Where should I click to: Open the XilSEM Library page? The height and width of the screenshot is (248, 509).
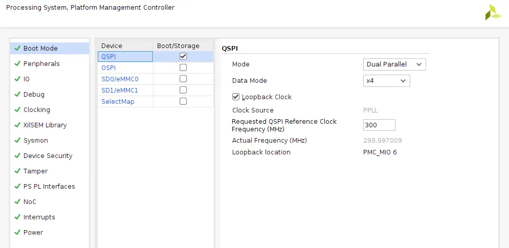(x=45, y=125)
